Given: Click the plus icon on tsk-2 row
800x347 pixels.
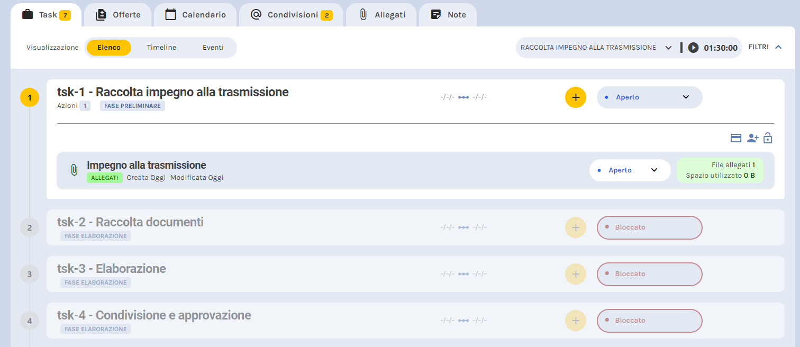Looking at the screenshot, I should (576, 227).
